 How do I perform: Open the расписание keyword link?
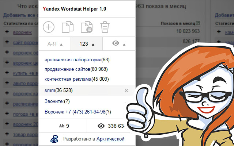point(26,104)
